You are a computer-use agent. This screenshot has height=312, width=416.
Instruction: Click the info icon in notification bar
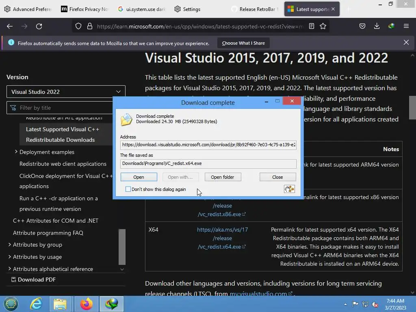11,42
